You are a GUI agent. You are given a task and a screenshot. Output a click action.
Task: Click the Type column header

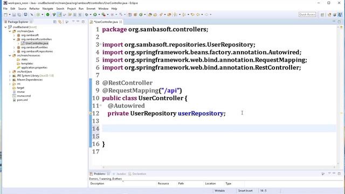point(234,183)
